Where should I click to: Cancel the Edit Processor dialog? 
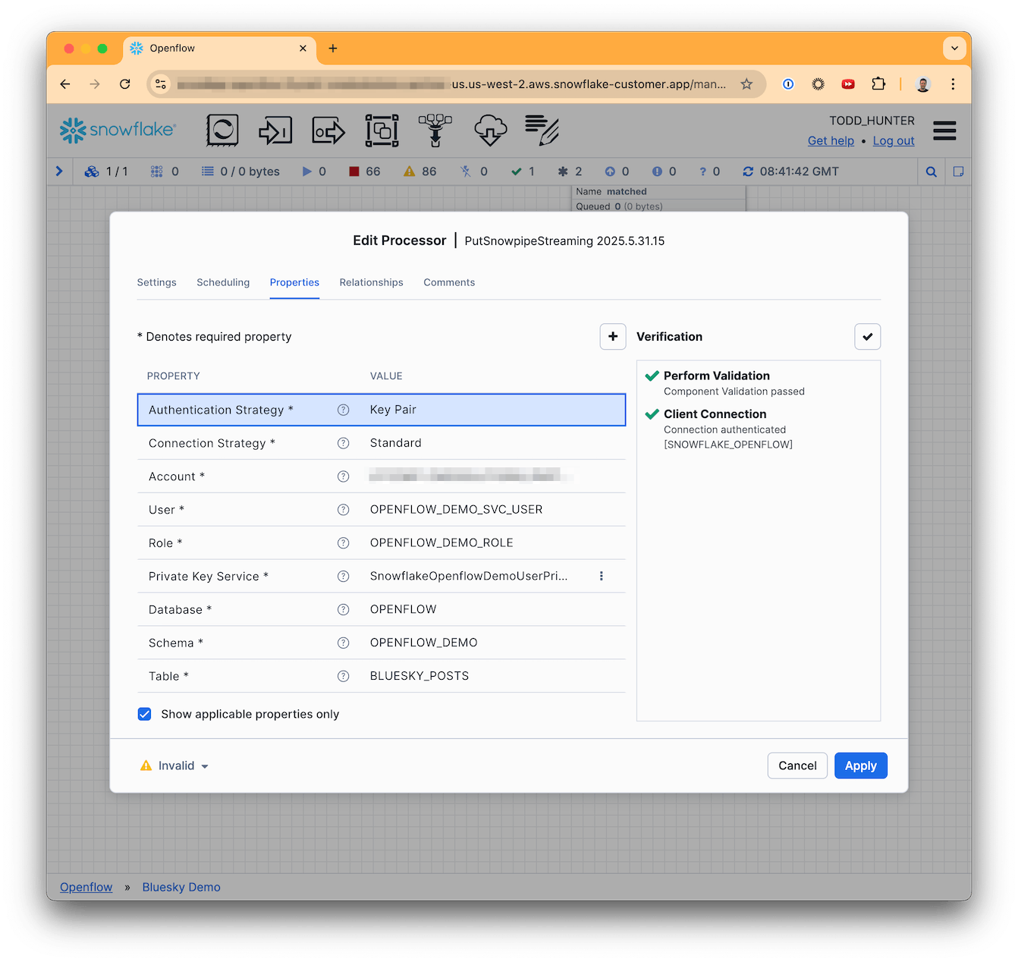797,766
